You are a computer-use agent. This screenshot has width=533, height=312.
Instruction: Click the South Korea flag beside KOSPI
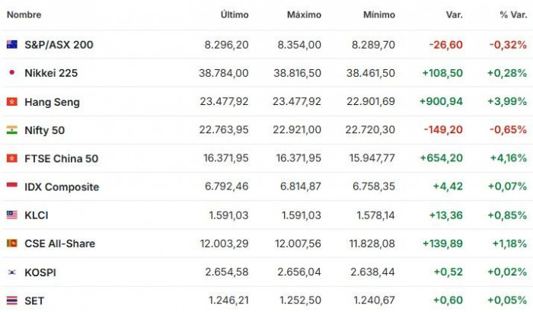point(12,272)
